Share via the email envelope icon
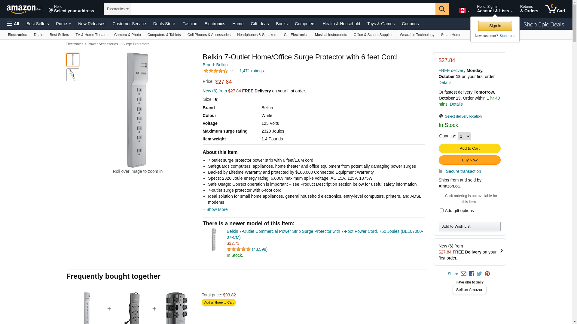The width and height of the screenshot is (577, 324). [x=463, y=274]
